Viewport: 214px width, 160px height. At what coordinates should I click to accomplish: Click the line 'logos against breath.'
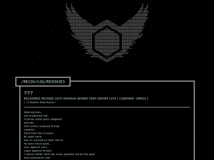click(38, 151)
